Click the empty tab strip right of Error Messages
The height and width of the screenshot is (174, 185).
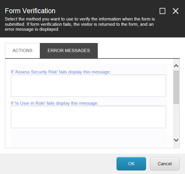point(138,51)
